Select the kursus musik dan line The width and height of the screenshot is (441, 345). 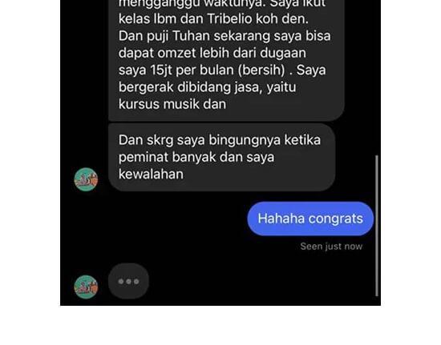click(x=172, y=104)
